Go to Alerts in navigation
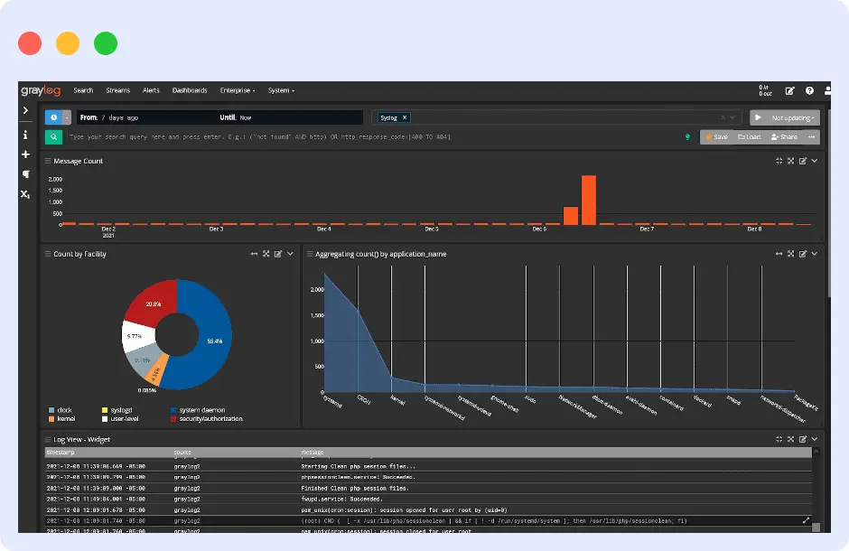 tap(151, 90)
